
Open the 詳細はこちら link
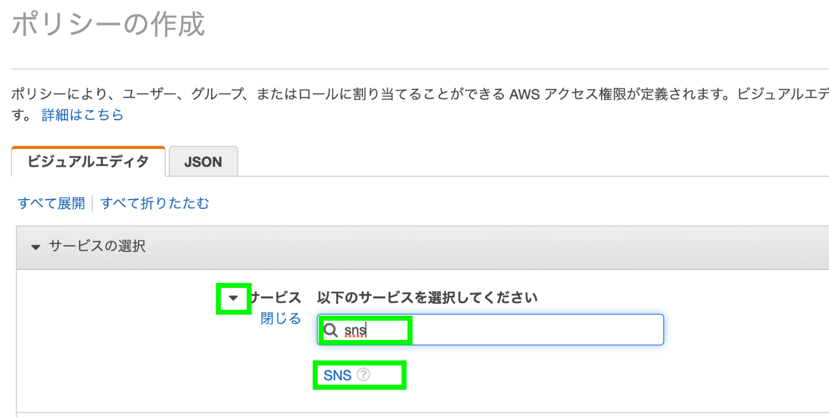point(82,114)
